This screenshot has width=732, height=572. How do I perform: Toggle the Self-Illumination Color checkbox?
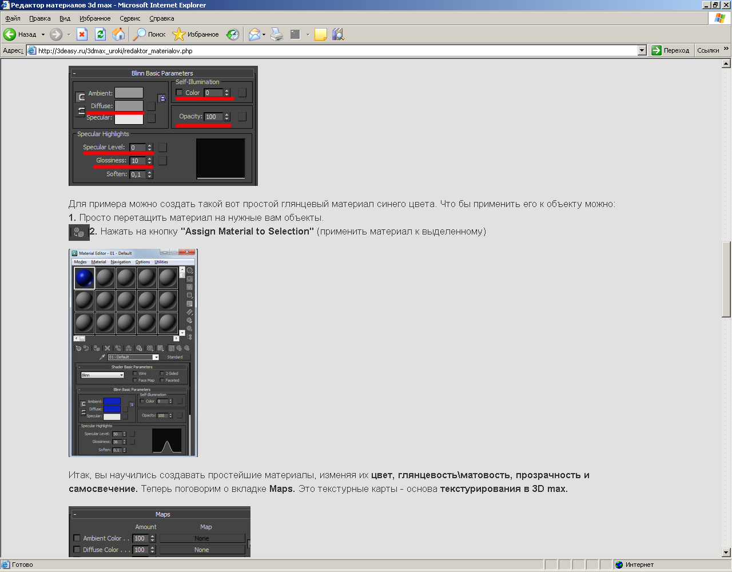[179, 93]
